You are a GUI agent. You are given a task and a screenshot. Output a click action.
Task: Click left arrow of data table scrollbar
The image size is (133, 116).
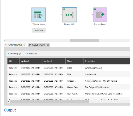click(9, 102)
